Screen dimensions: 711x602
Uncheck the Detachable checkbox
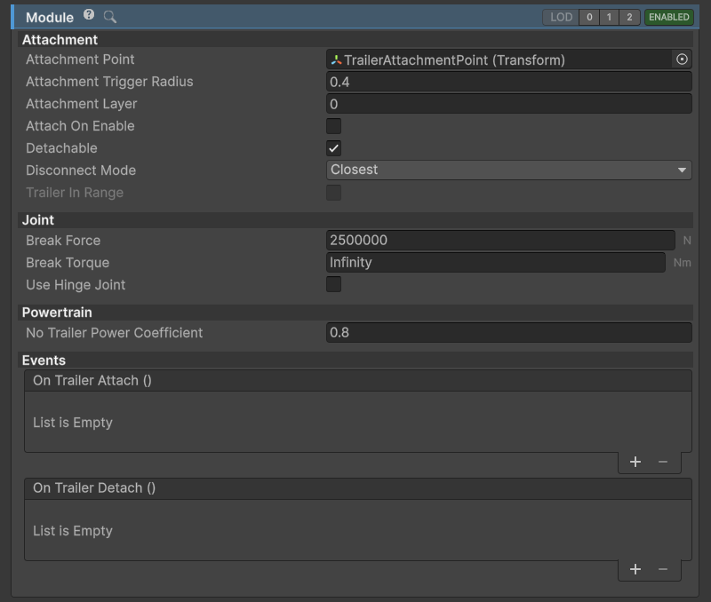point(334,148)
